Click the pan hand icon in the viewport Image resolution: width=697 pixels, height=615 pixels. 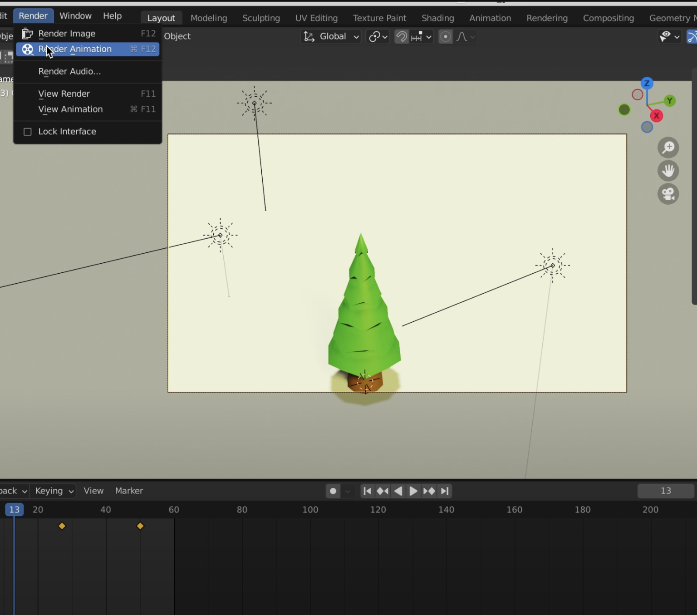668,171
